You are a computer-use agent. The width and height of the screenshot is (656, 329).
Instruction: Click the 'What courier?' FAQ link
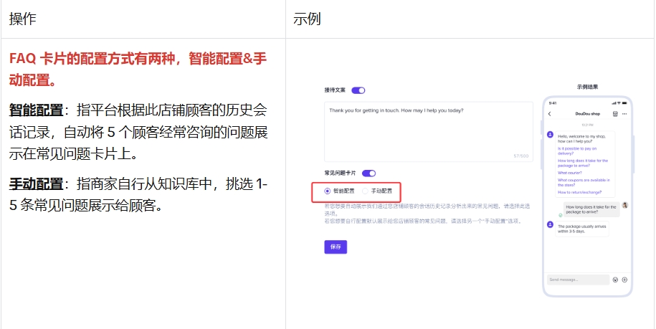569,173
